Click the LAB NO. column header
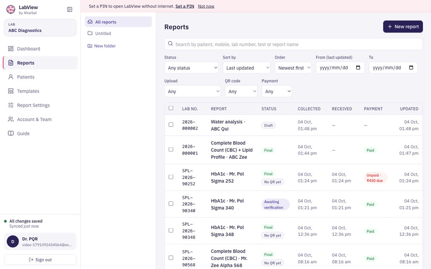Image resolution: width=431 pixels, height=269 pixels. [x=190, y=109]
